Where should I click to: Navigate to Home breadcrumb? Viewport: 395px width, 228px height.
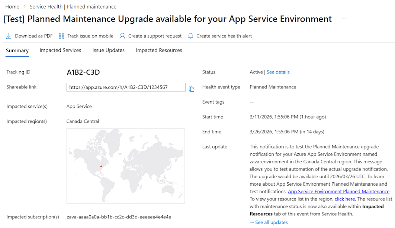pos(12,7)
